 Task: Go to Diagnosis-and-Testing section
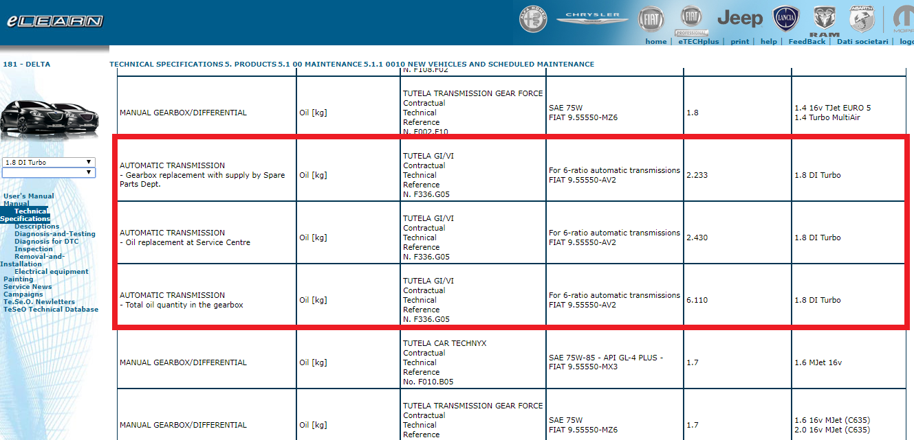coord(55,234)
